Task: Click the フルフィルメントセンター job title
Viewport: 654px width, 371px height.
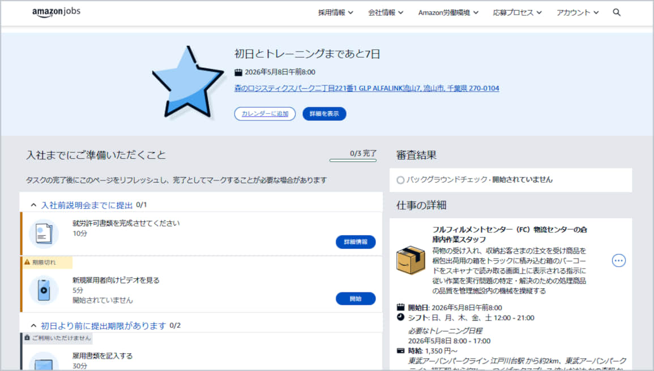Action: (x=509, y=234)
